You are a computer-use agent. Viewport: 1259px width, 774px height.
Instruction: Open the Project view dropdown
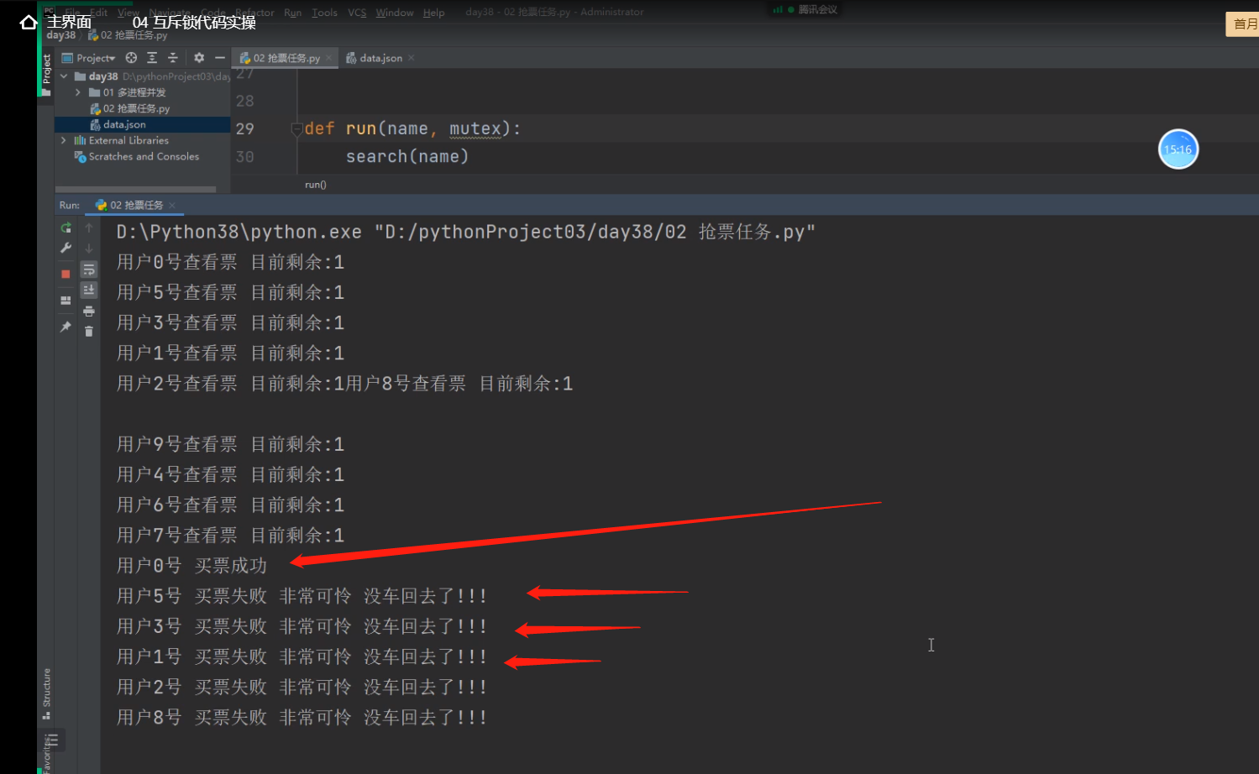89,58
